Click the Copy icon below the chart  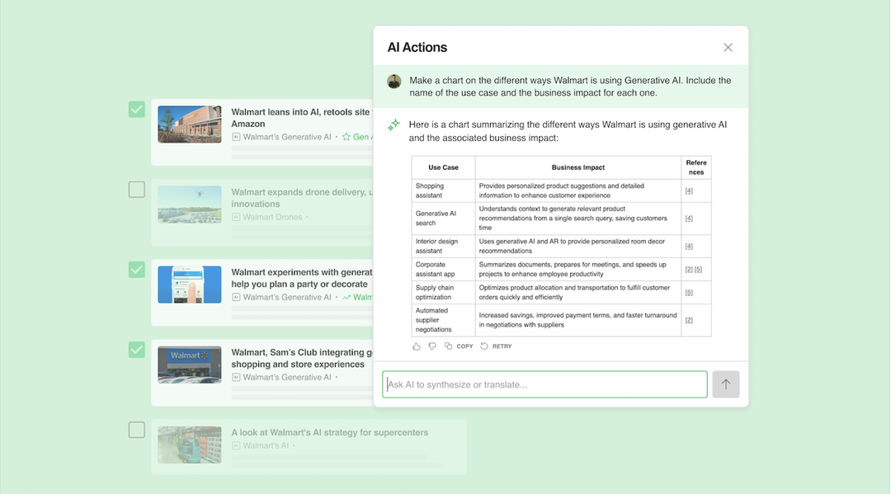coord(452,346)
